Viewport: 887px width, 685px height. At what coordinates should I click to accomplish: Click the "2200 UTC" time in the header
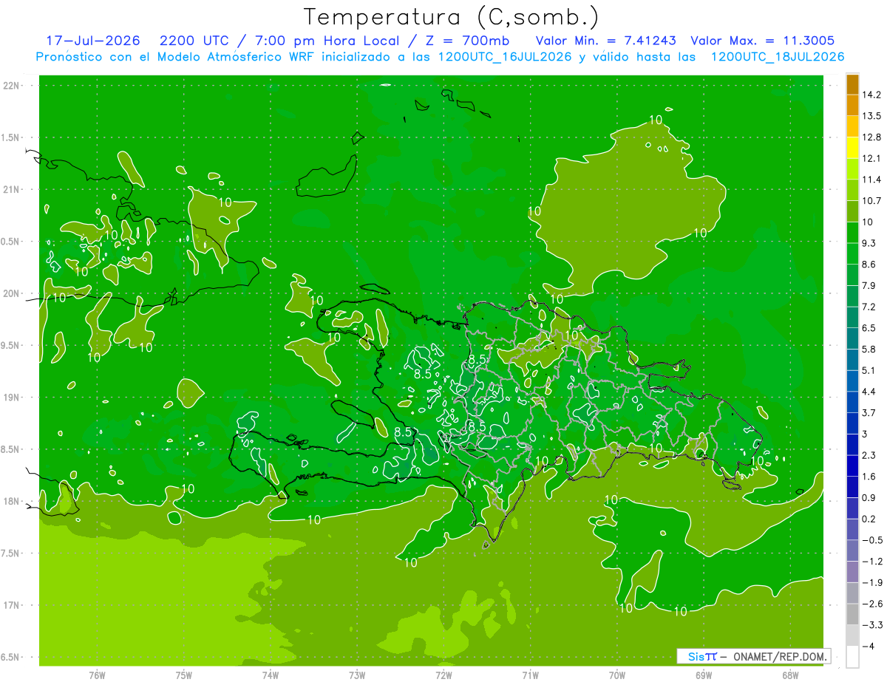point(194,41)
